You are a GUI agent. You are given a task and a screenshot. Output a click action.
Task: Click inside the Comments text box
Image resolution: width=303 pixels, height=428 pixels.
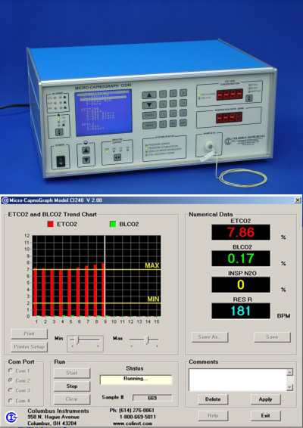click(x=237, y=380)
